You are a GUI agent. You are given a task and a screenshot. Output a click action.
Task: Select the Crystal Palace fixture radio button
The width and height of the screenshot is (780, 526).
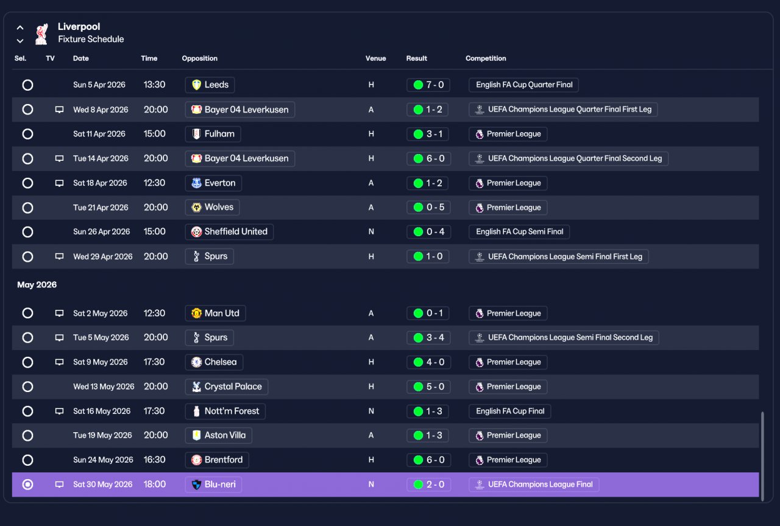(27, 387)
